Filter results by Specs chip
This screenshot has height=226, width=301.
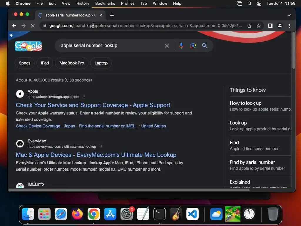25,63
